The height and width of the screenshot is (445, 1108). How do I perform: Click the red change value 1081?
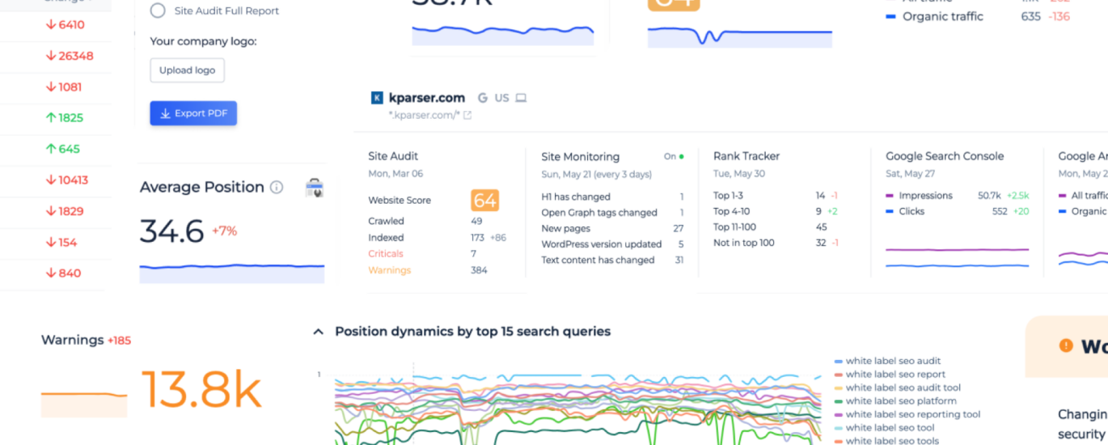65,87
